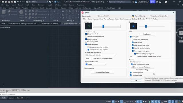Viewport: 183px width, 103px height.
Task: Click the Smooth Object sphere icon in Mesh panel
Action: tap(21, 12)
